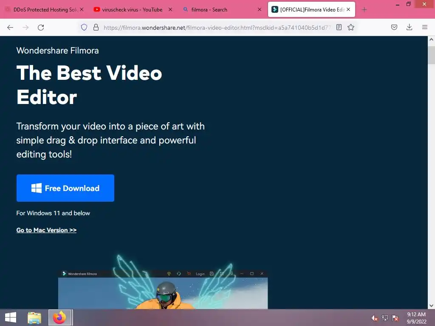This screenshot has width=435, height=326.
Task: Open the tracking protection shield icon
Action: (x=84, y=27)
